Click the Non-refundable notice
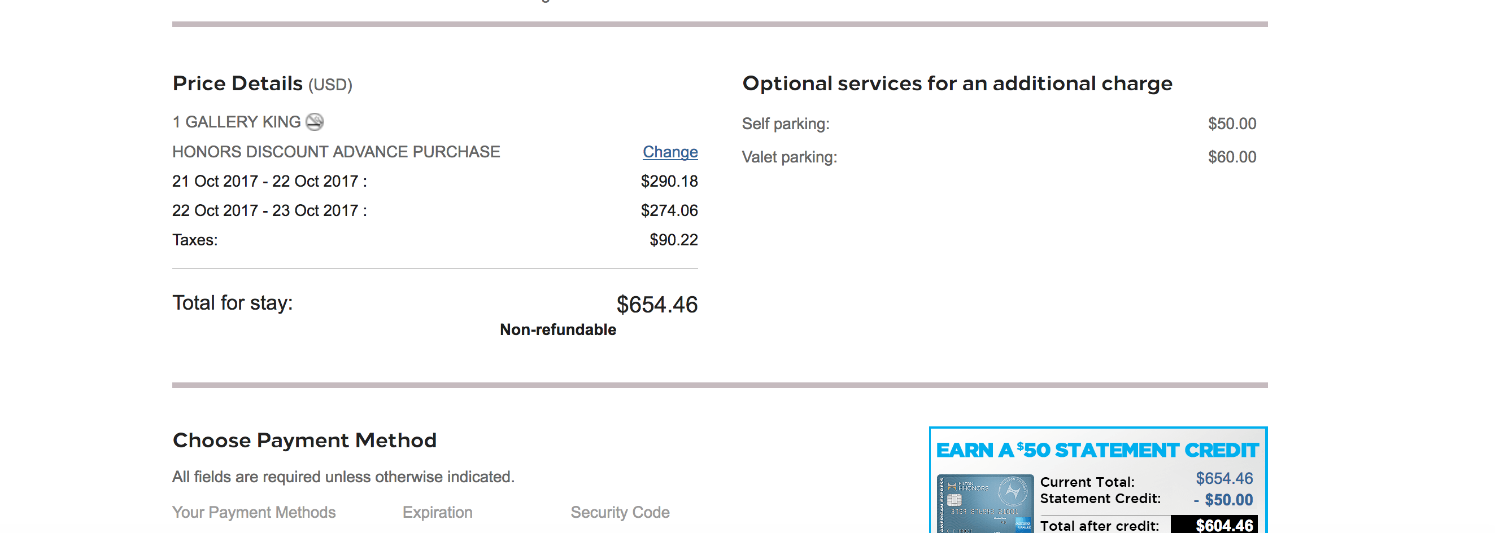Screen dimensions: 1495x533 (557, 329)
